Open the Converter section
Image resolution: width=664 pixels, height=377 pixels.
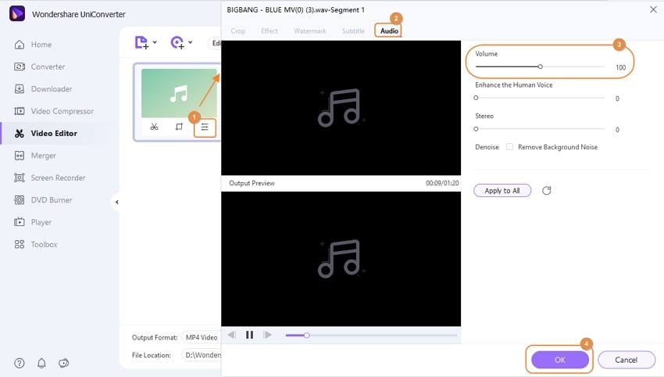point(40,66)
